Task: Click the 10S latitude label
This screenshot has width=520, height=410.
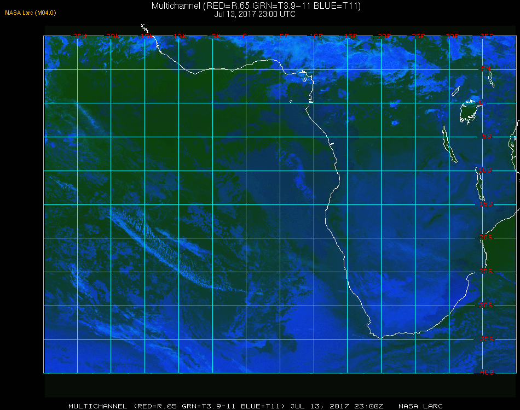Action: pos(485,170)
